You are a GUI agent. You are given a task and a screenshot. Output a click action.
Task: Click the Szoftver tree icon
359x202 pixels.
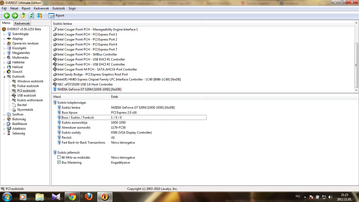tap(9, 114)
